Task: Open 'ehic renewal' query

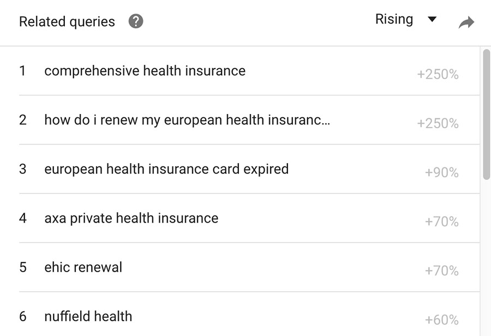Action: click(x=83, y=267)
